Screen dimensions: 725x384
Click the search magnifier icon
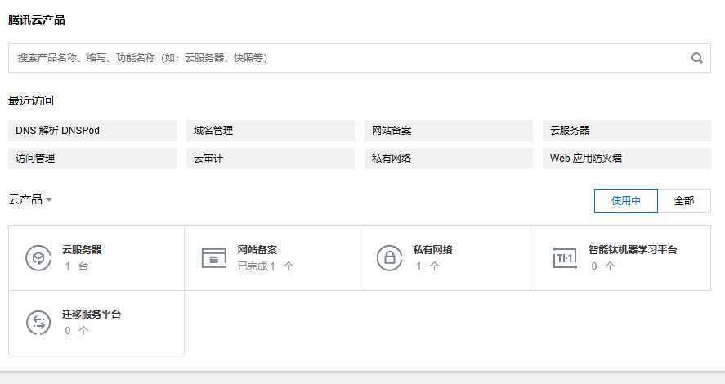coord(696,58)
